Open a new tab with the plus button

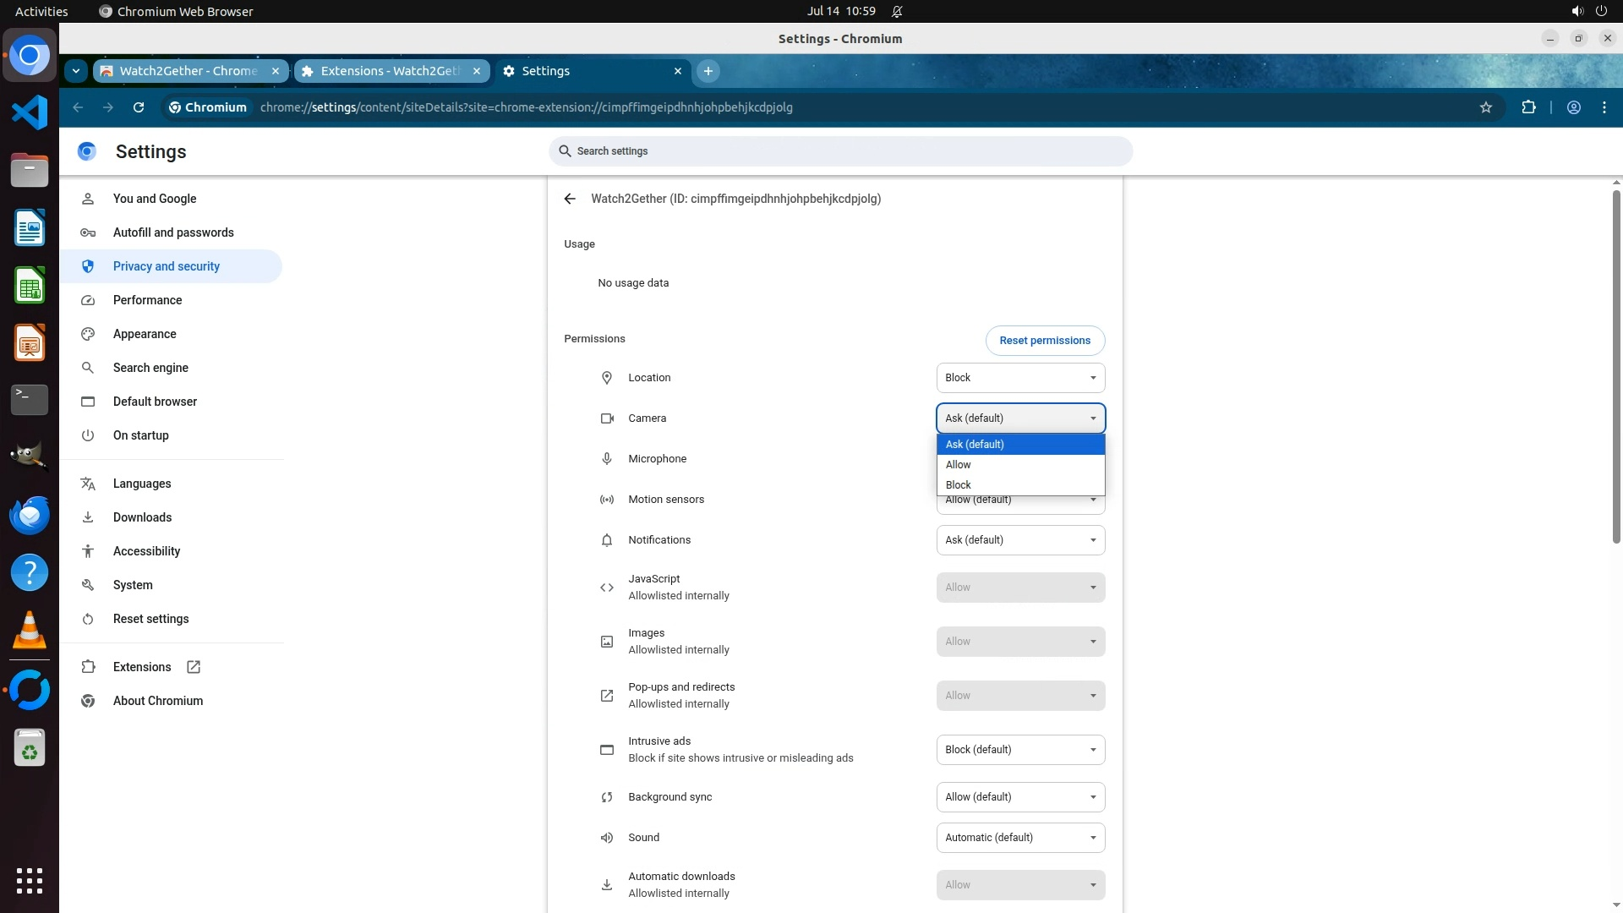tap(708, 71)
